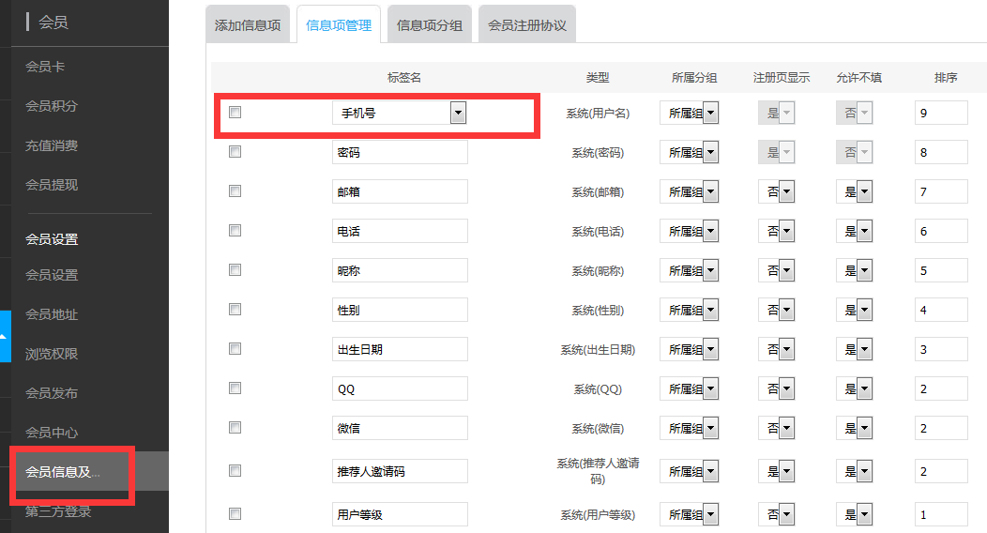
Task: Select the 微信 row checkbox
Action: [x=235, y=428]
